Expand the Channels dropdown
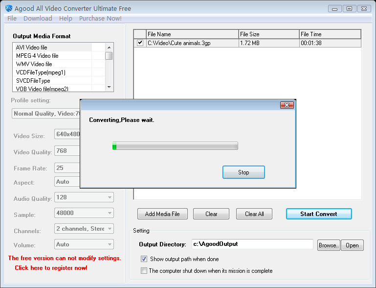376x288 pixels. point(110,229)
